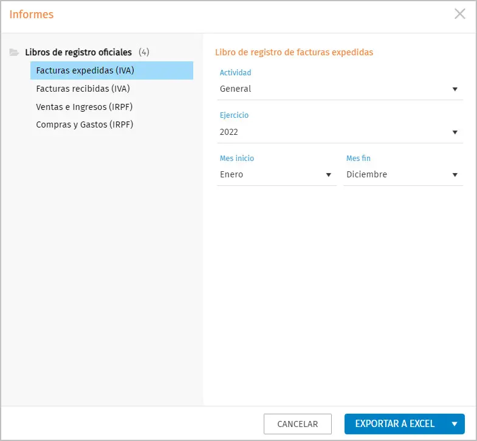Screen dimensions: 477x441
Task: Choose Ventas e Ingresos (IRPF) report
Action: [x=84, y=107]
